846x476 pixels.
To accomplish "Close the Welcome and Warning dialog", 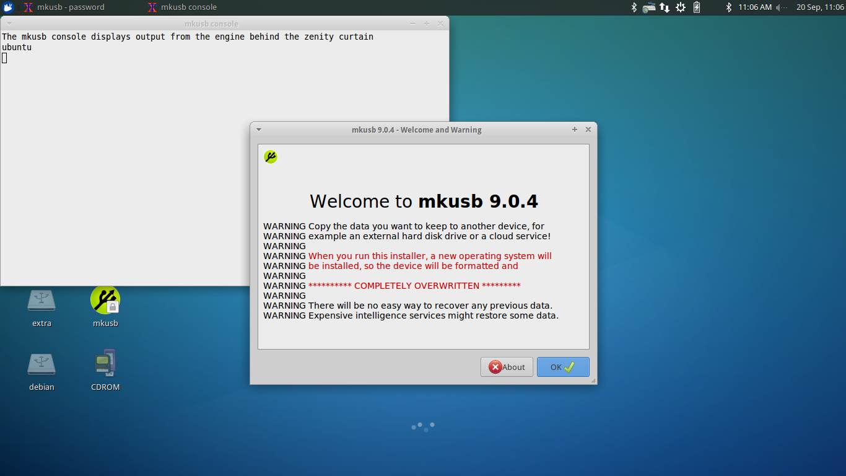I will [588, 130].
